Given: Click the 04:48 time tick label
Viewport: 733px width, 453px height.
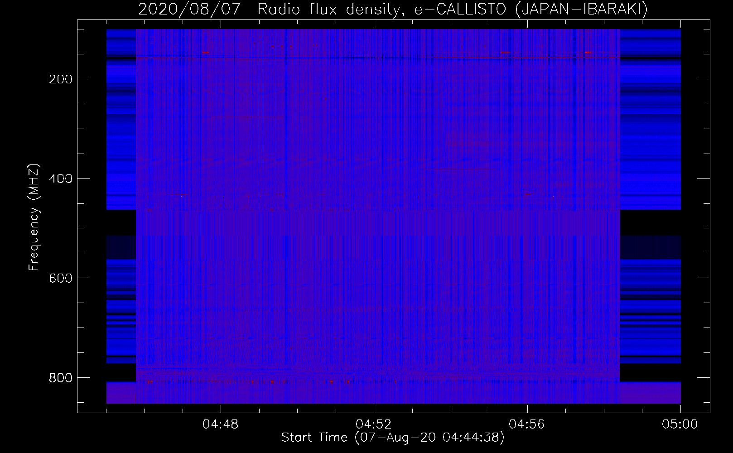Looking at the screenshot, I should pyautogui.click(x=221, y=424).
